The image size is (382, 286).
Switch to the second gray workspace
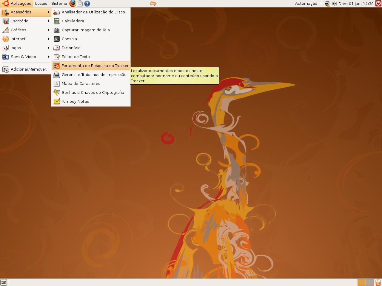click(x=370, y=282)
